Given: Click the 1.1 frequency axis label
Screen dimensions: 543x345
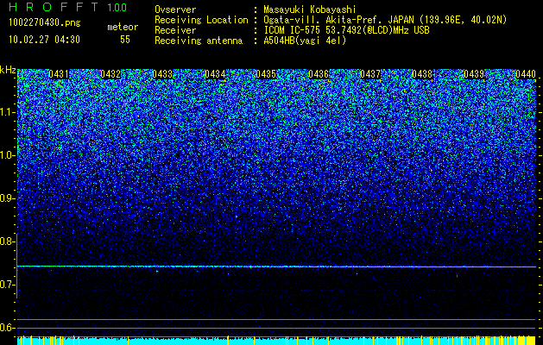Looking at the screenshot, I should click(6, 112).
